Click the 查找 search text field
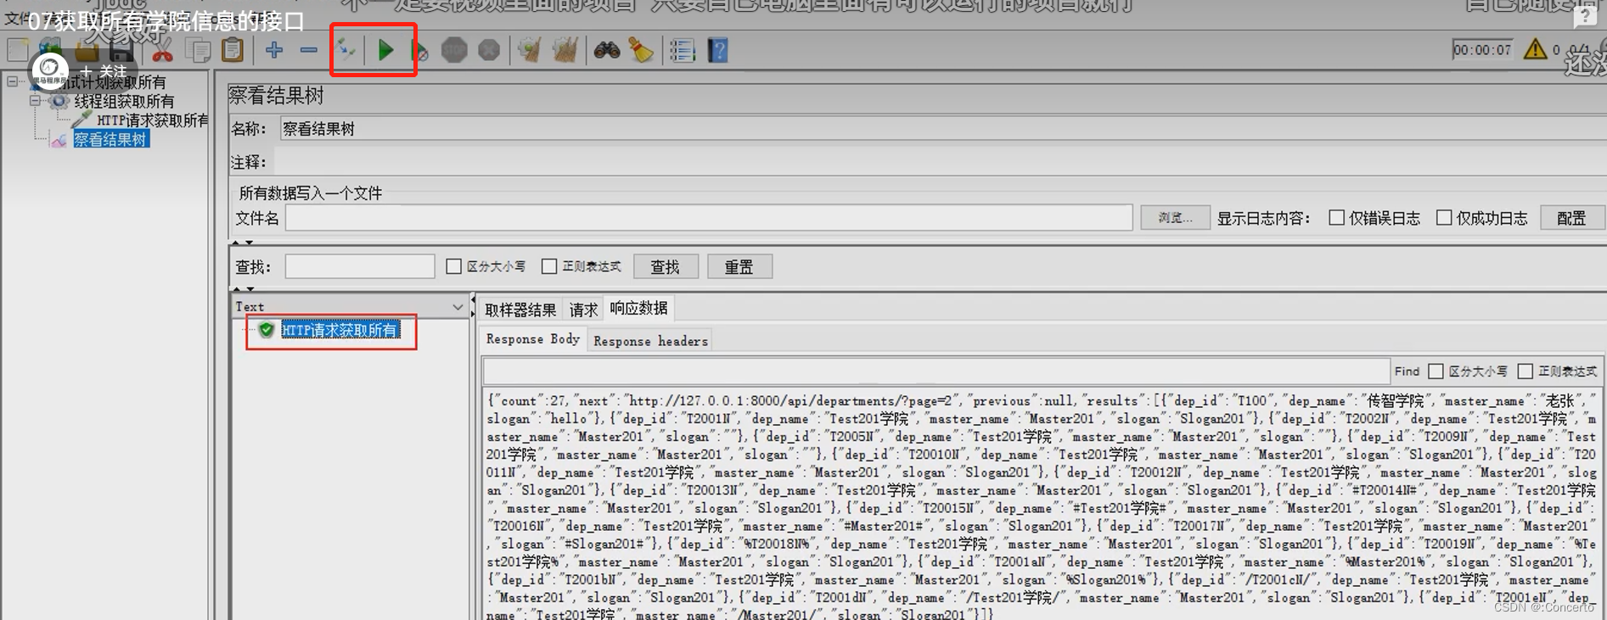1607x620 pixels. pos(360,266)
